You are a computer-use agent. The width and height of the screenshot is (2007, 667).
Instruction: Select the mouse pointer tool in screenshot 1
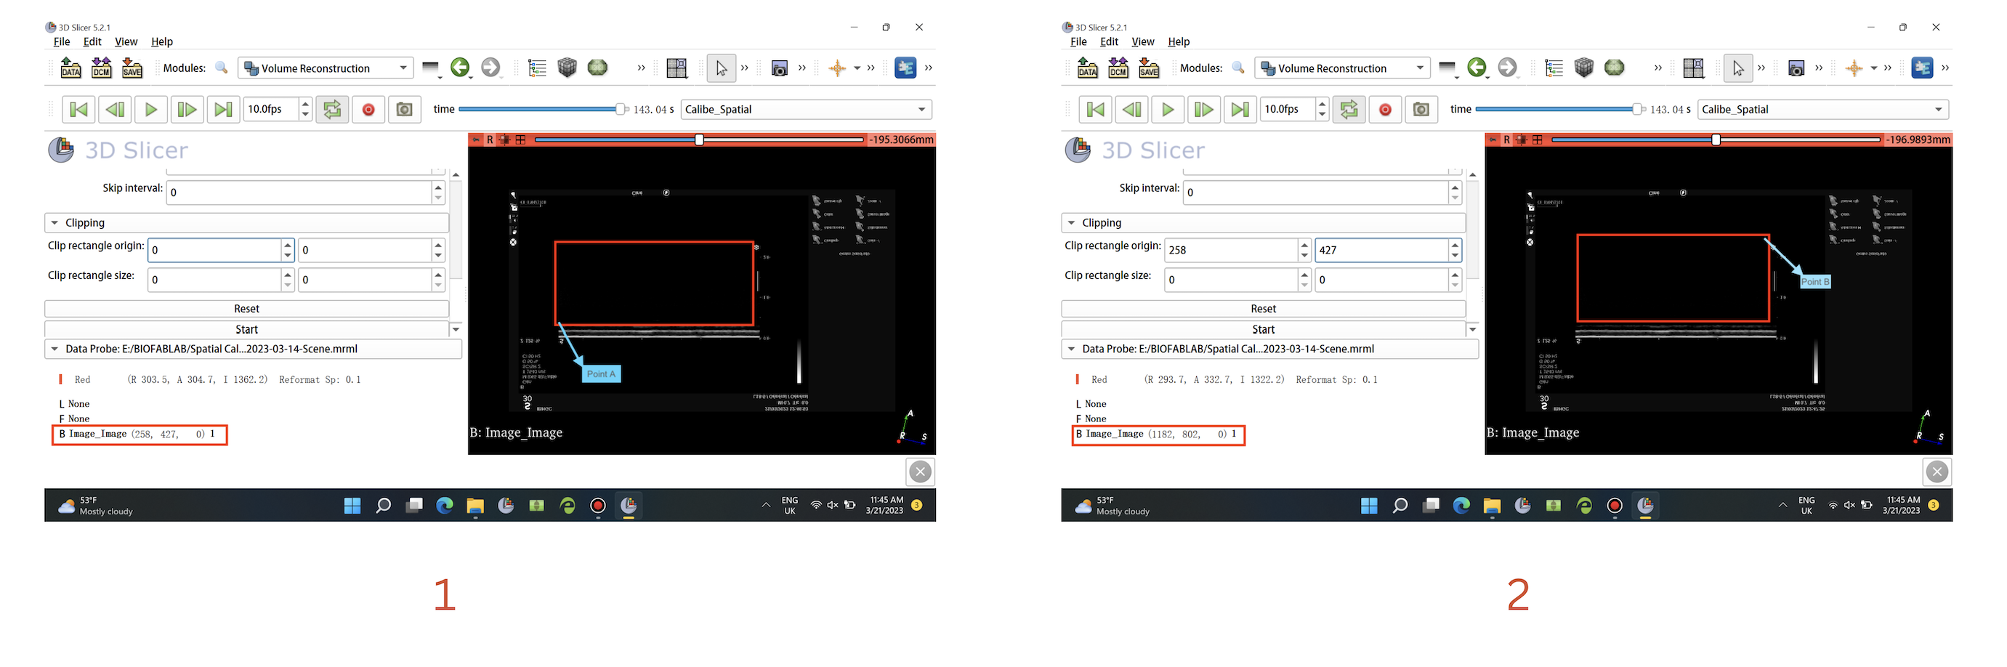[x=722, y=68]
